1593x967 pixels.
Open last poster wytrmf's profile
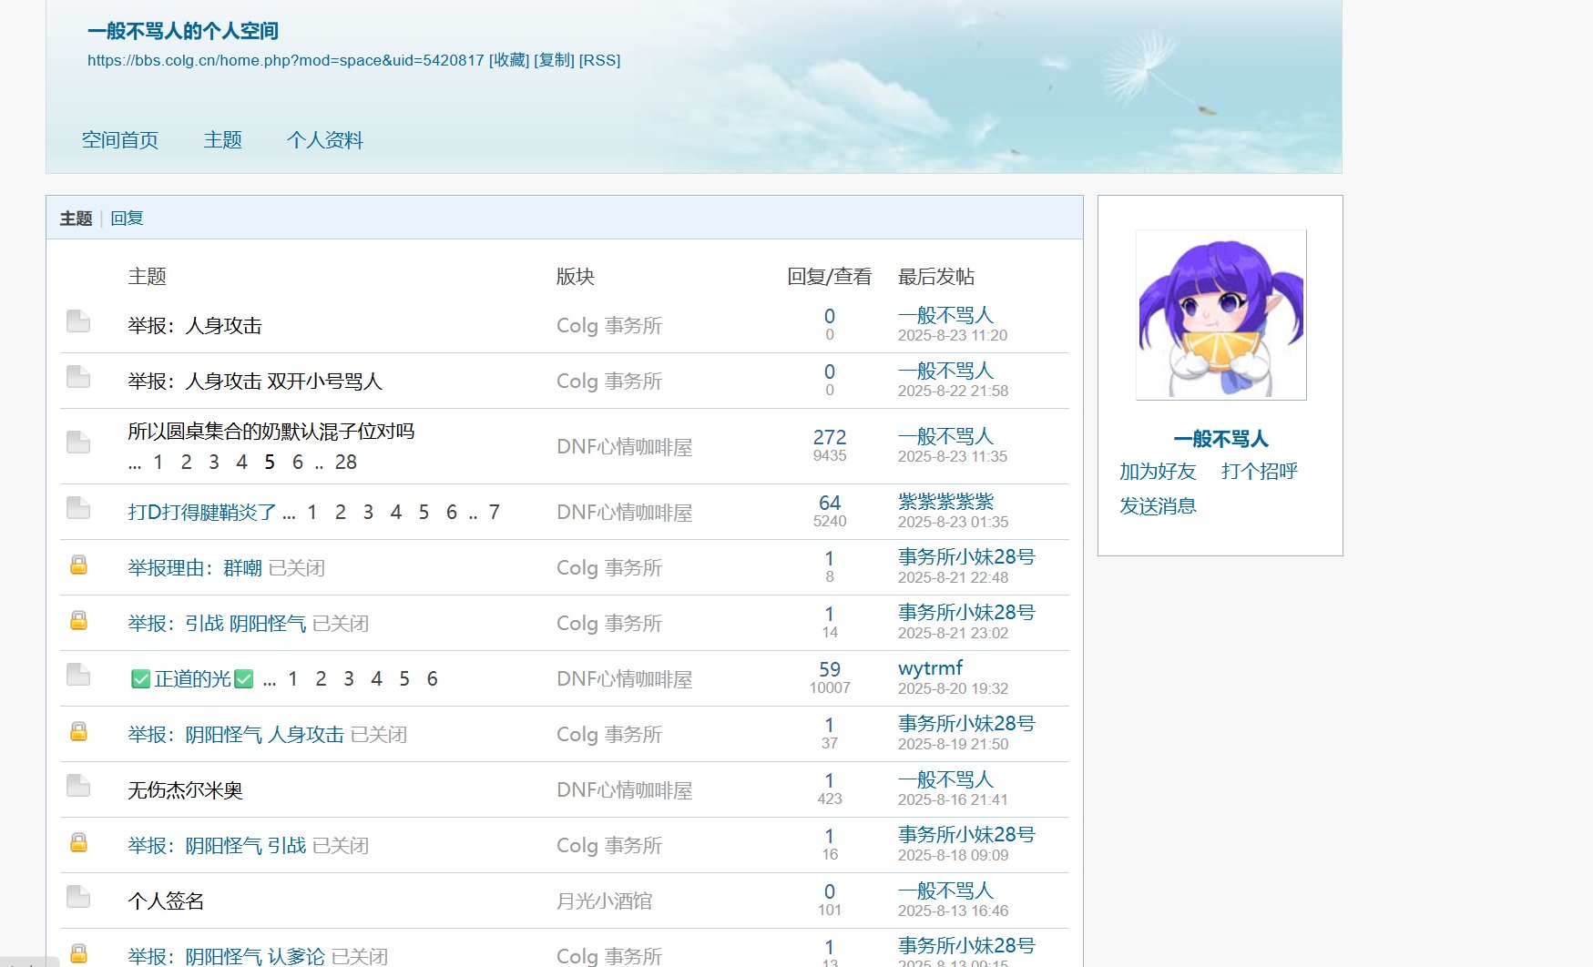(930, 668)
